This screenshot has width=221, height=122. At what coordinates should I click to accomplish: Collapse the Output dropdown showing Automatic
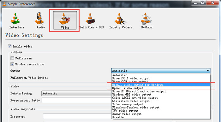coord(161,71)
